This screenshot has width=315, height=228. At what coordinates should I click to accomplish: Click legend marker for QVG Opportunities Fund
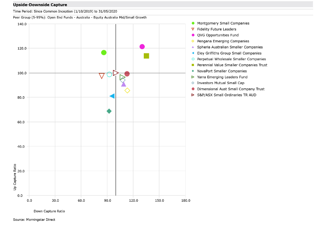(193, 35)
